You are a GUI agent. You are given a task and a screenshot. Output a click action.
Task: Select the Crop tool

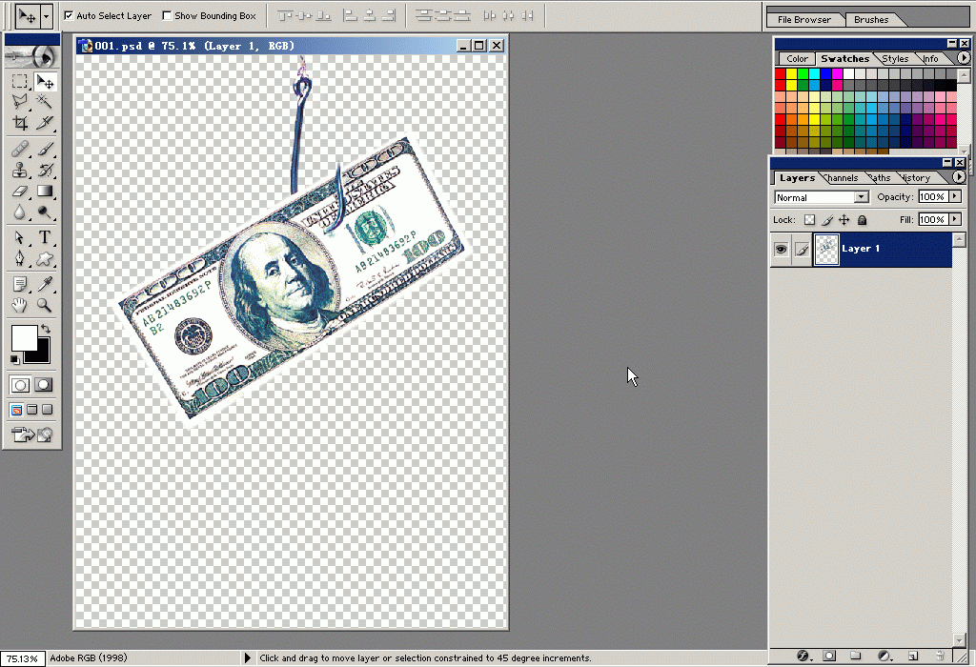[x=20, y=123]
